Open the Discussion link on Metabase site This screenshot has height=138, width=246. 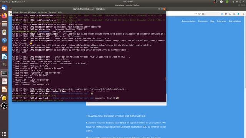pyautogui.click(x=203, y=21)
